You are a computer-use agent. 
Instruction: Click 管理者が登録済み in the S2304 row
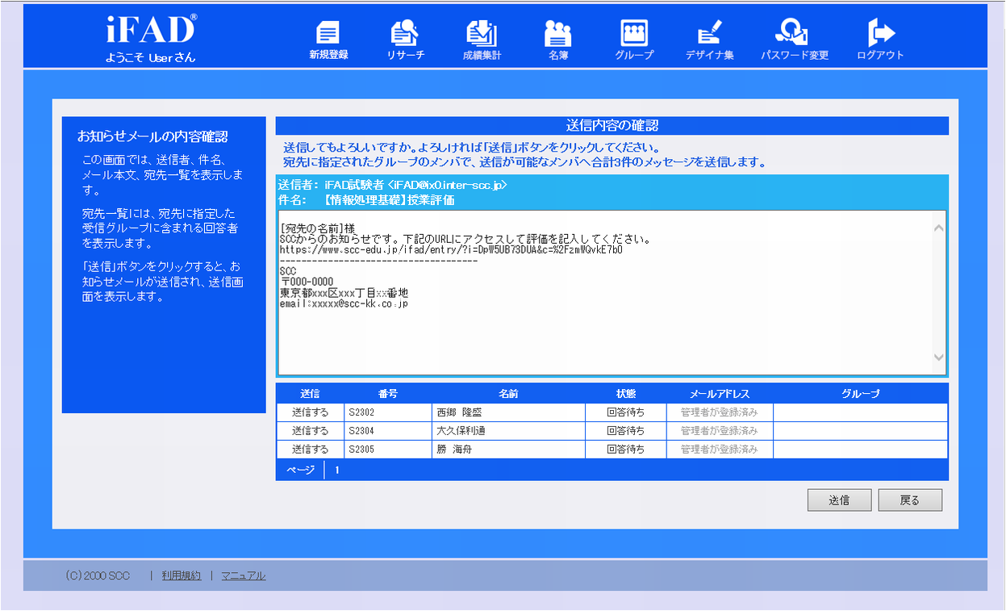720,430
